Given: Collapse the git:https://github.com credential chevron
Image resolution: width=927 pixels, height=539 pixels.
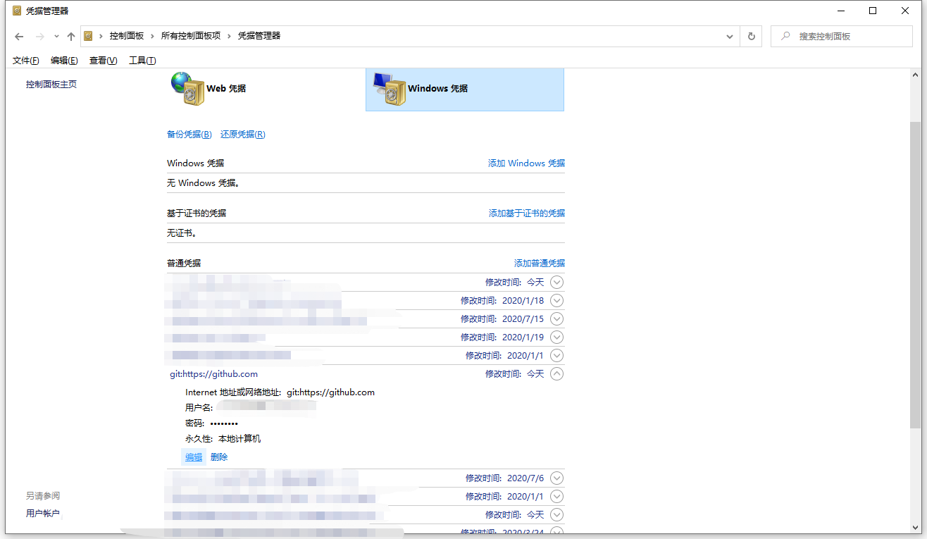Looking at the screenshot, I should point(556,374).
